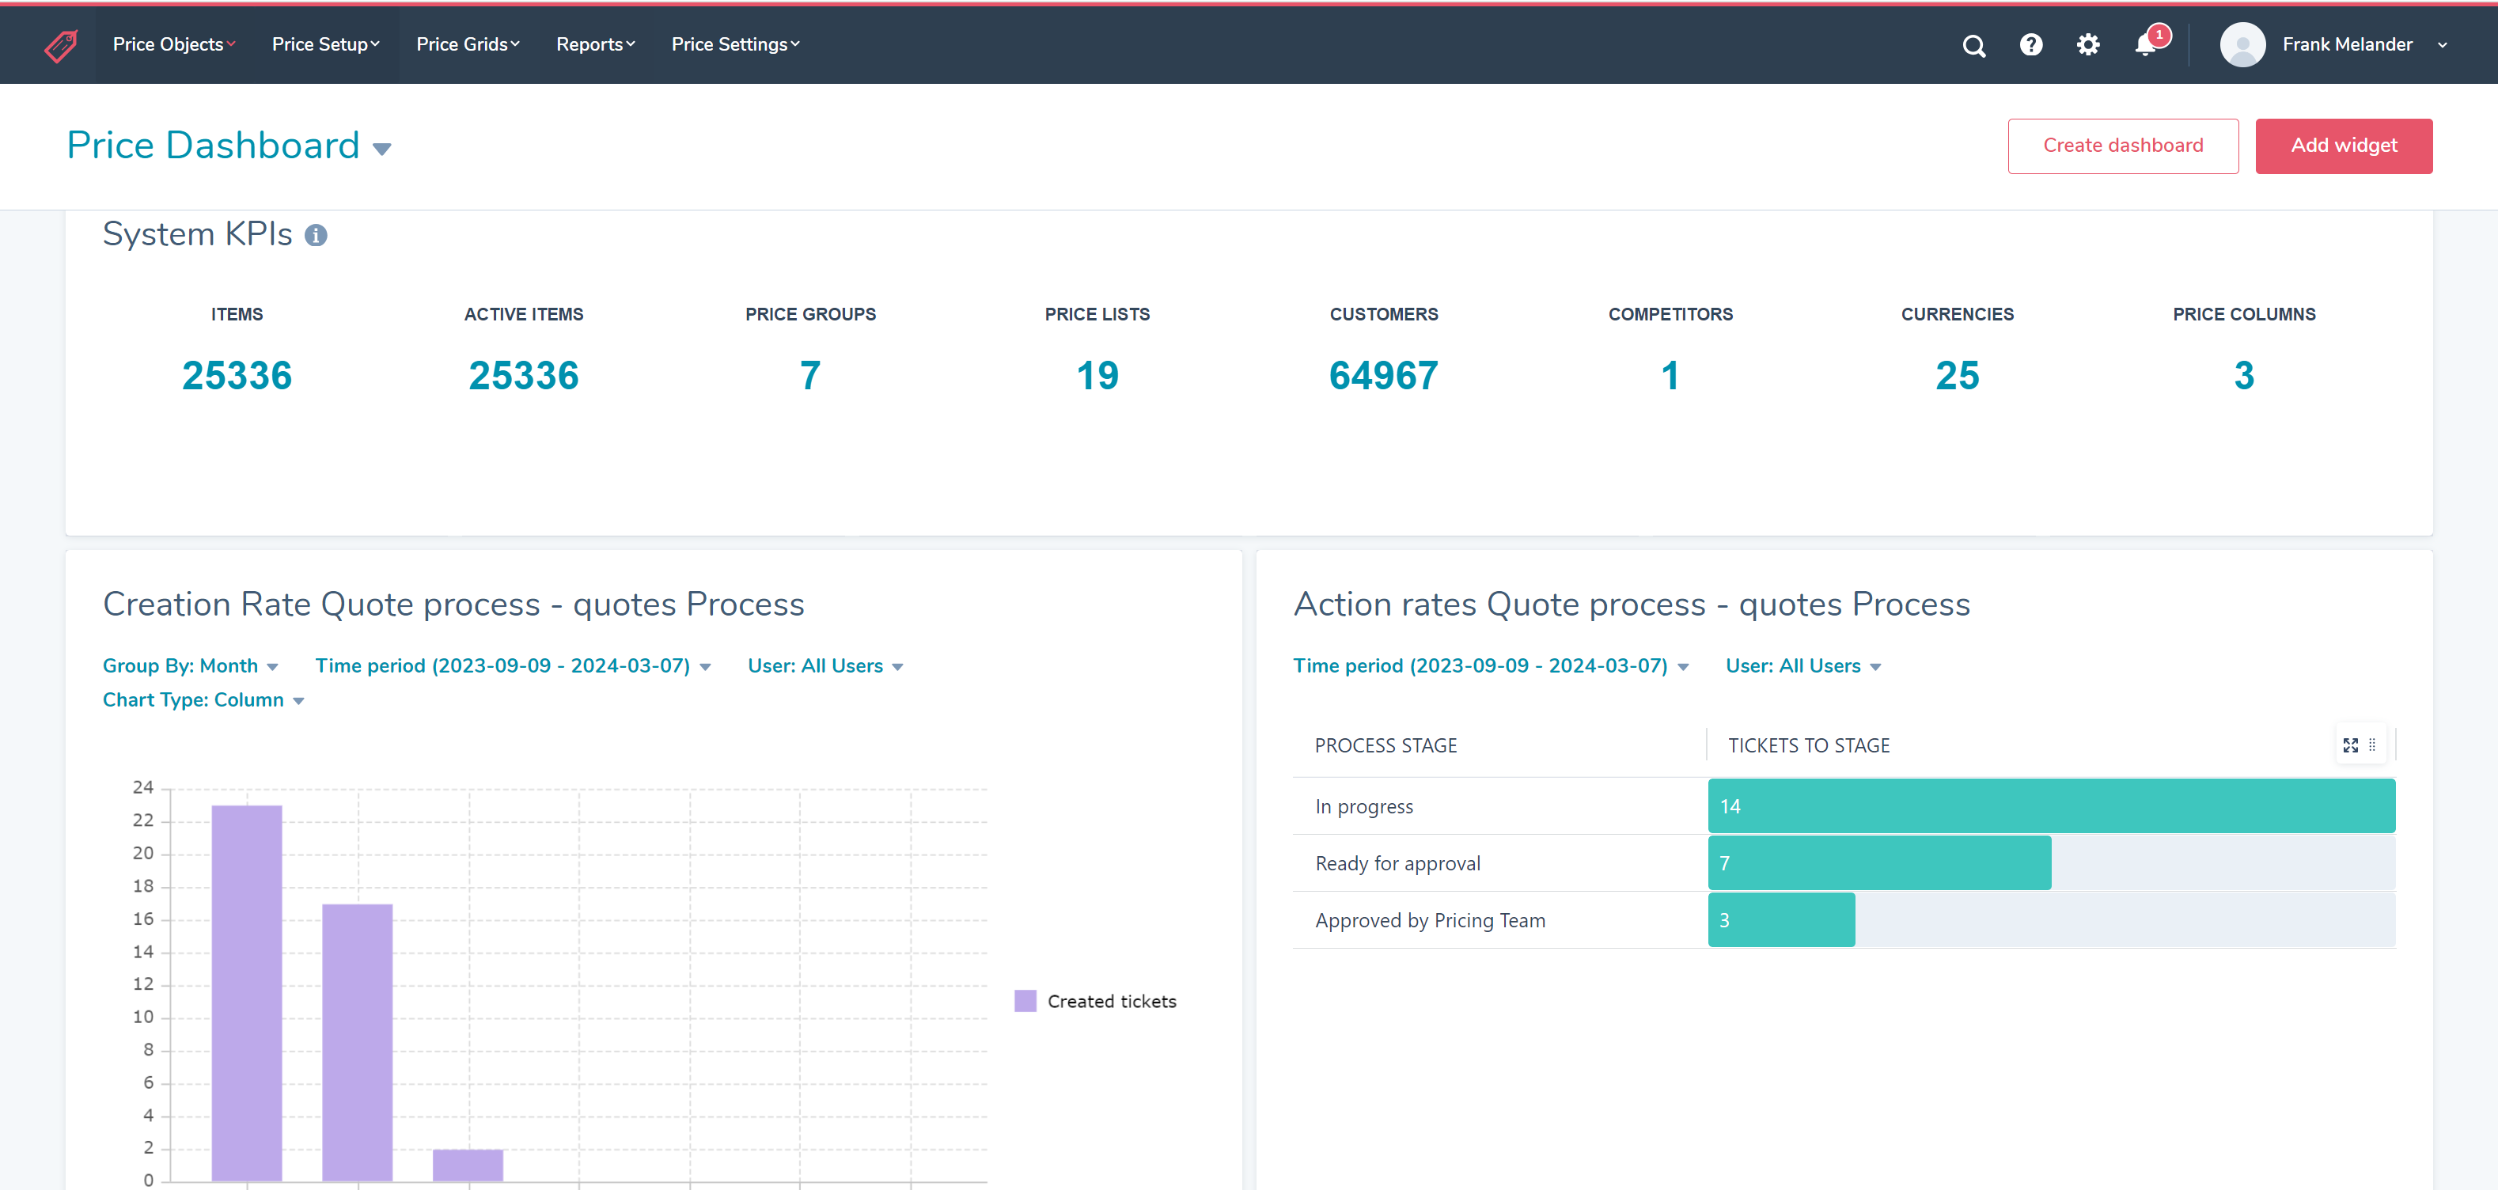Open Action rates User: All Users filter
2498x1190 pixels.
[1802, 666]
